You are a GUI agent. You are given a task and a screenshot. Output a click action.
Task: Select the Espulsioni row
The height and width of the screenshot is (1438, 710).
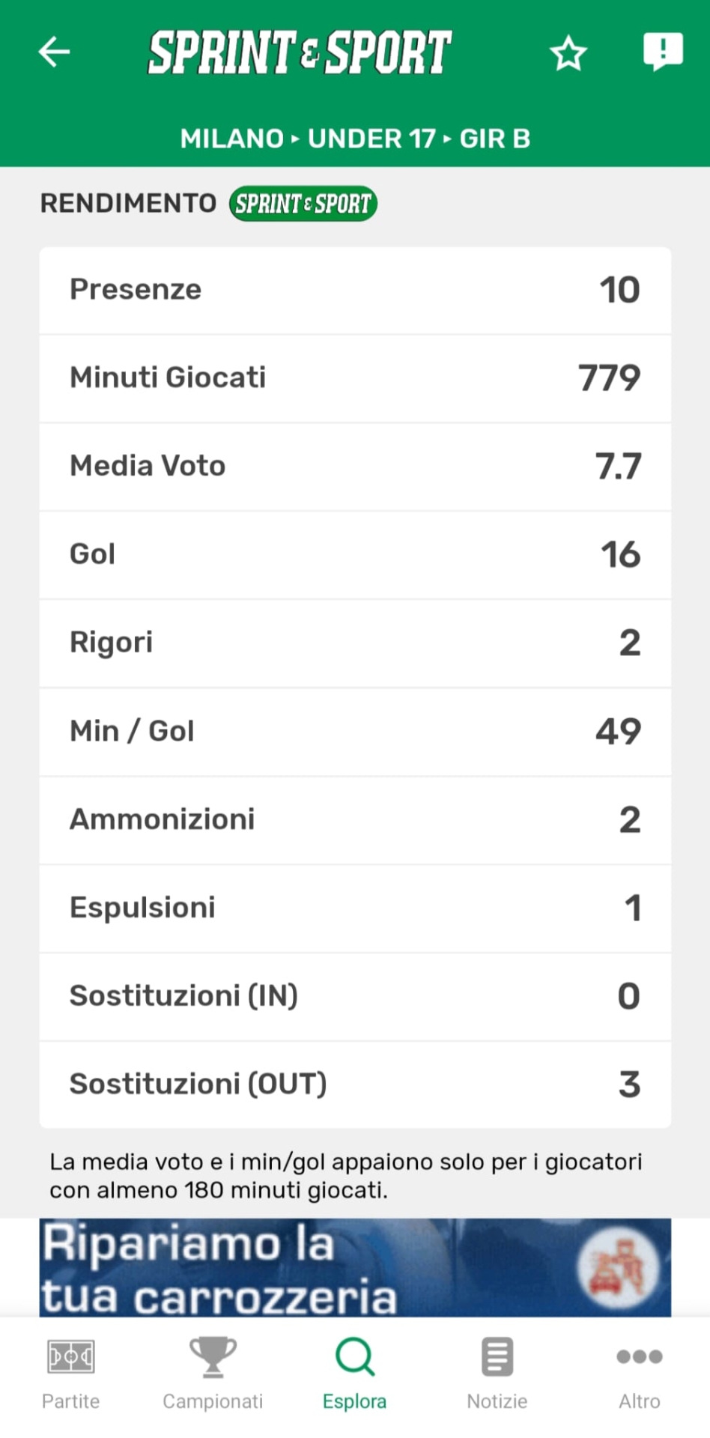pos(355,908)
